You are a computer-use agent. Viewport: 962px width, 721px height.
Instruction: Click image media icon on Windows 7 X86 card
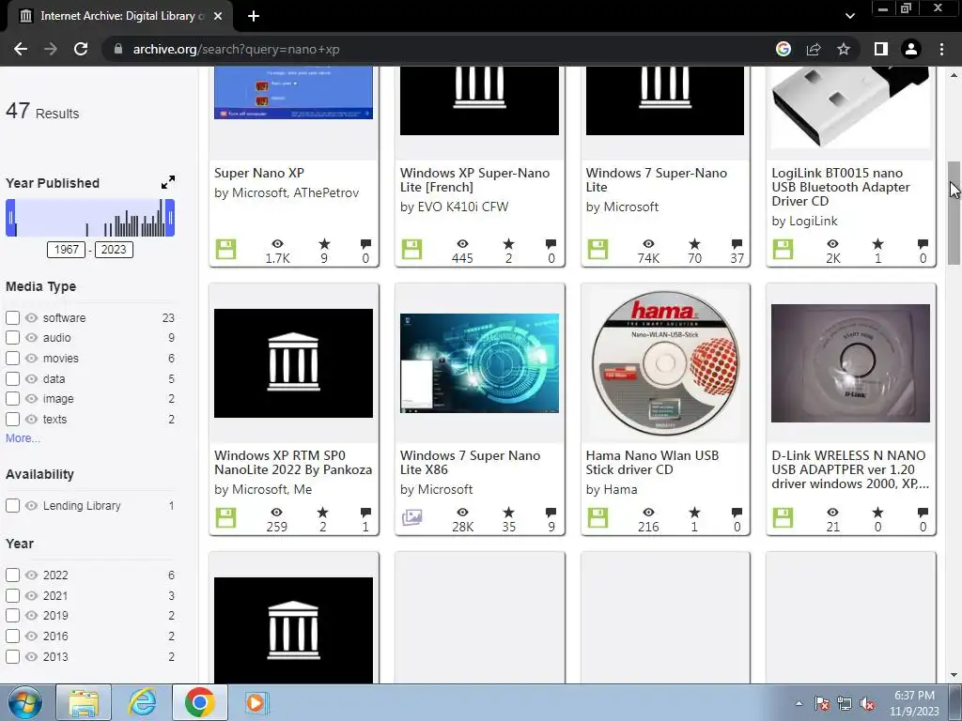coord(411,517)
